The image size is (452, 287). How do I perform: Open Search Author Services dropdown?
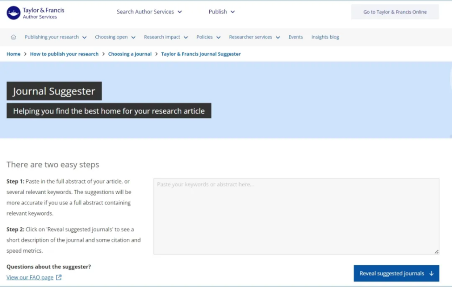149,12
